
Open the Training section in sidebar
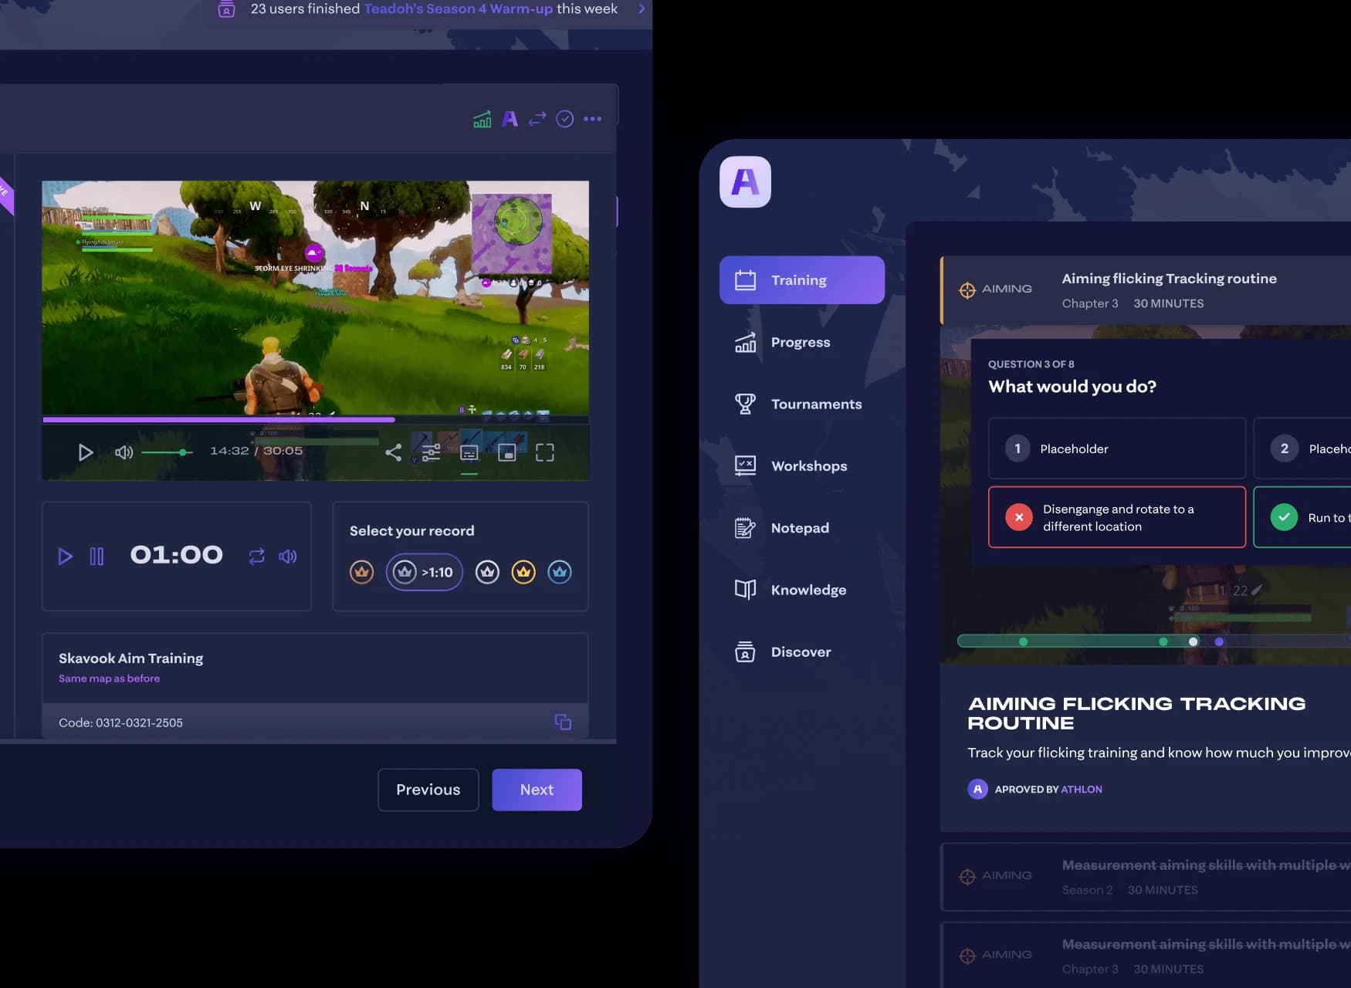[801, 280]
